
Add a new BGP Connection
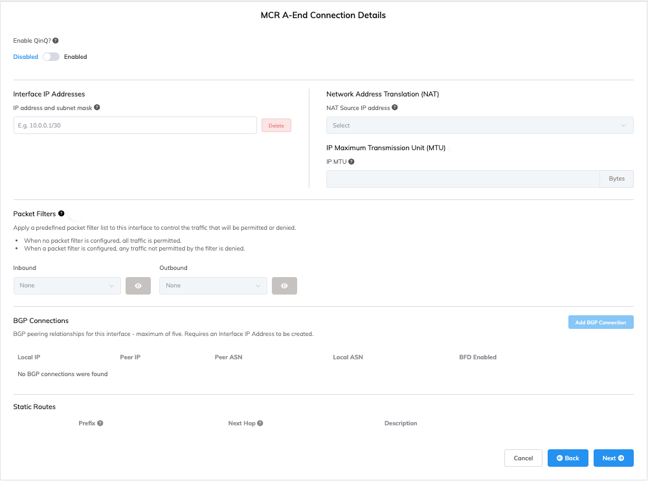click(601, 322)
